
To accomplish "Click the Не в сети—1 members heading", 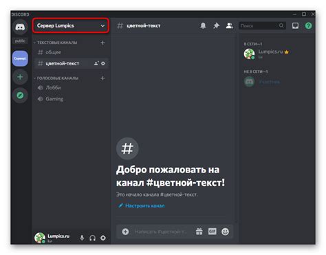I will (256, 71).
